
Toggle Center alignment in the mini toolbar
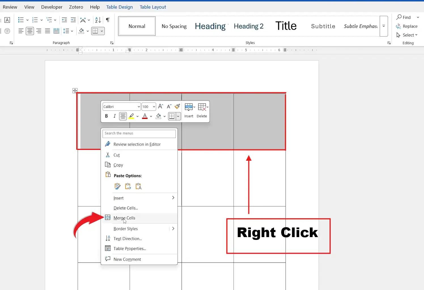click(123, 116)
